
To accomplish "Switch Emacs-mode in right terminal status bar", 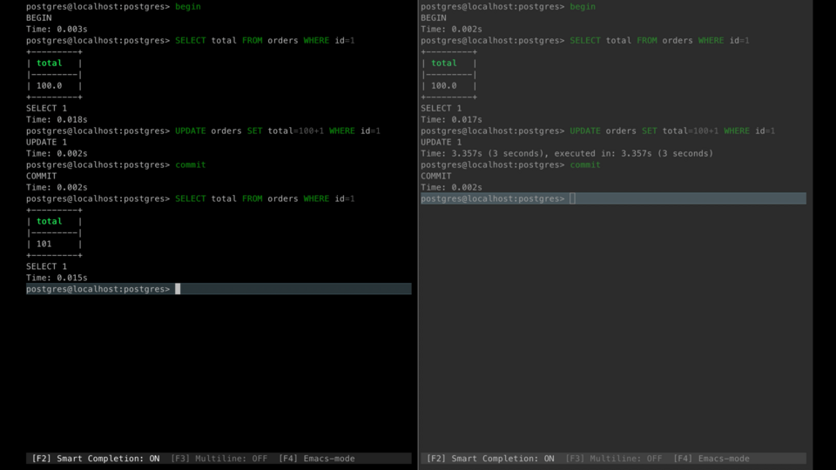I will pos(711,459).
